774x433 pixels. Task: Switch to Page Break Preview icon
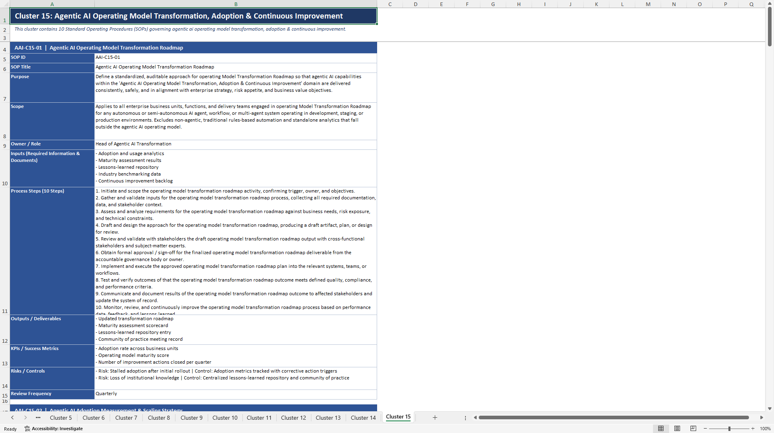click(693, 429)
